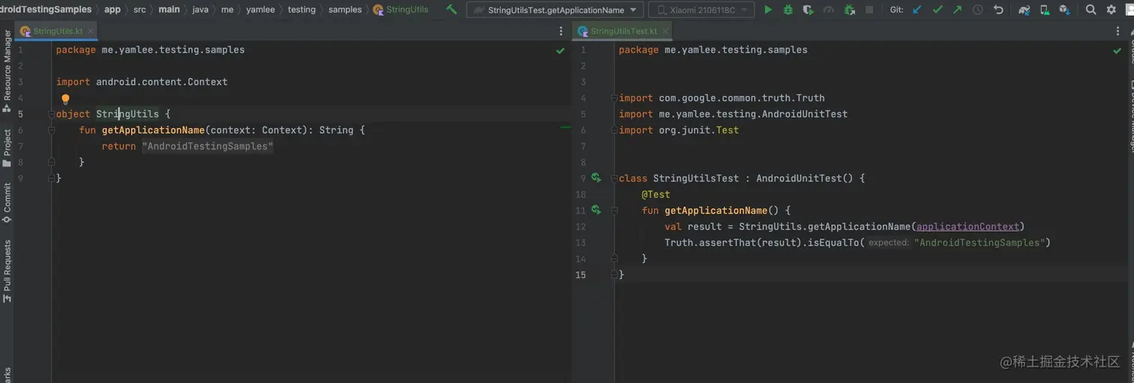1134x383 pixels.
Task: Open SDK Manager toolbar icon
Action: [1064, 10]
